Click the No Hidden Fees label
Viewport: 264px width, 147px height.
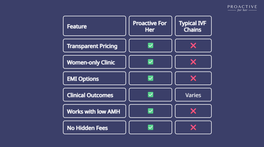coord(87,128)
